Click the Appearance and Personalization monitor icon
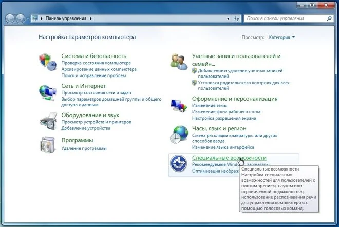Screen dimensions: 339x227 179,105
